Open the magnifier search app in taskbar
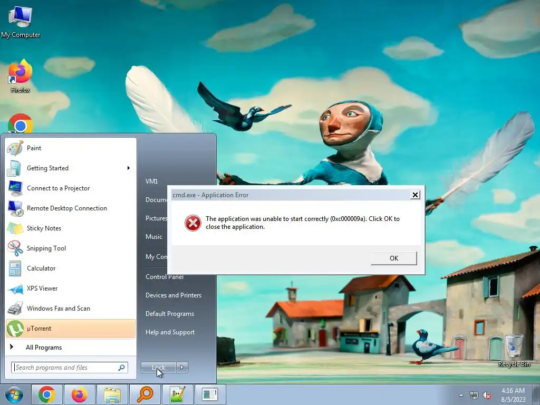540x405 pixels. 145,394
